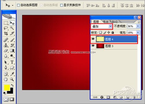Hide 图层 3 with its eye icon
Viewport: 145px width, 104px height.
click(93, 46)
